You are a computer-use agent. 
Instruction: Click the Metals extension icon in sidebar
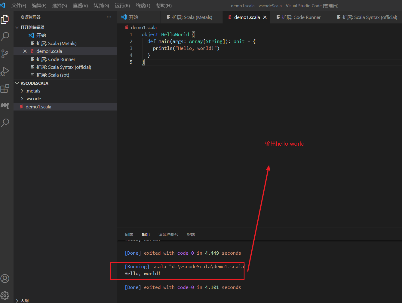pyautogui.click(x=5, y=106)
